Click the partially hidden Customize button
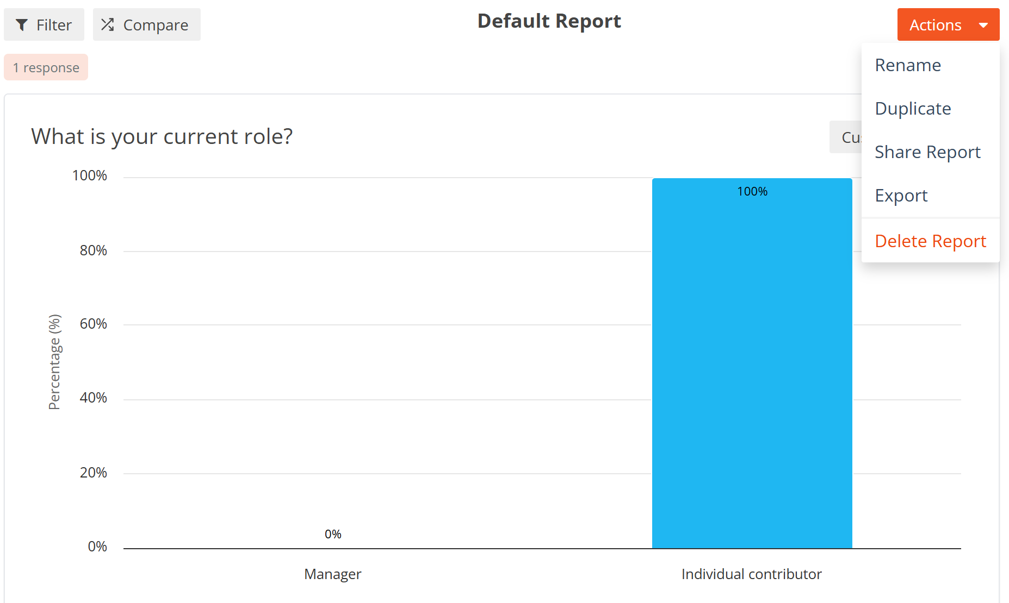Screen dimensions: 1009x603 [846, 137]
